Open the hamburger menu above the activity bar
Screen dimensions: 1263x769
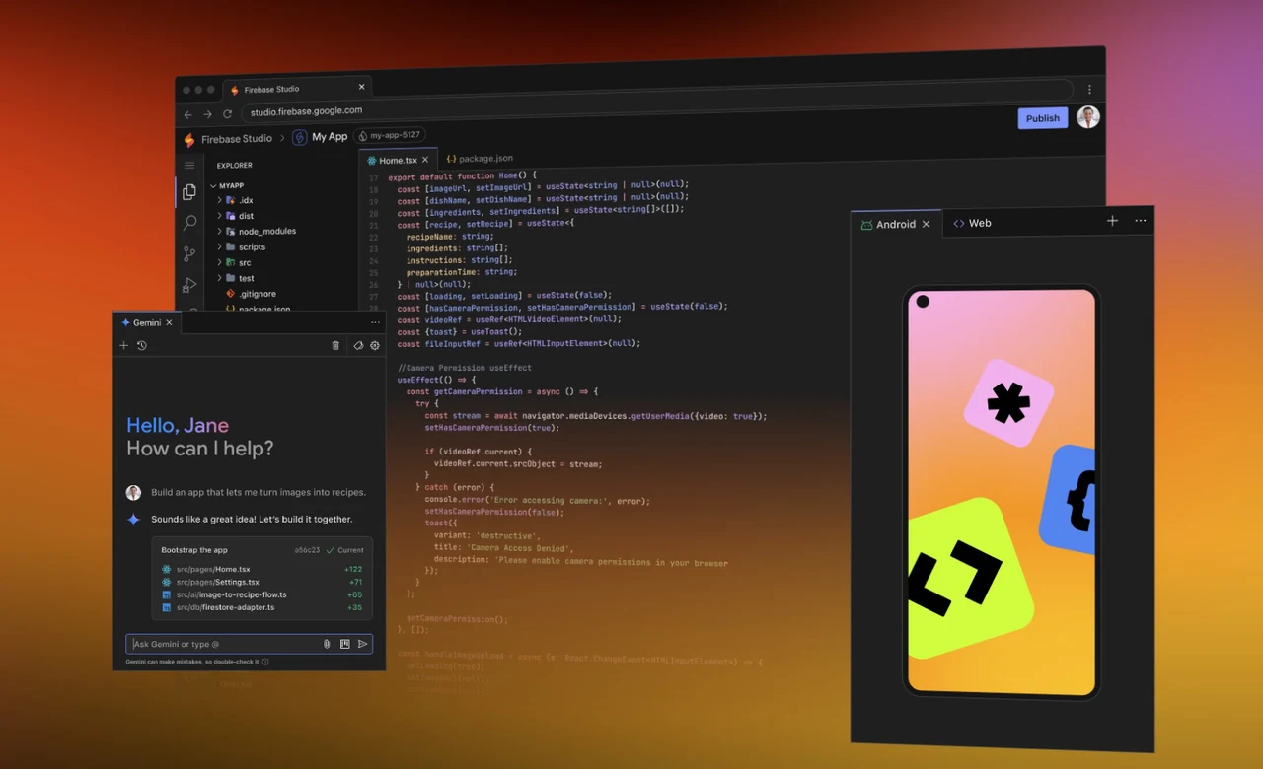pos(189,165)
